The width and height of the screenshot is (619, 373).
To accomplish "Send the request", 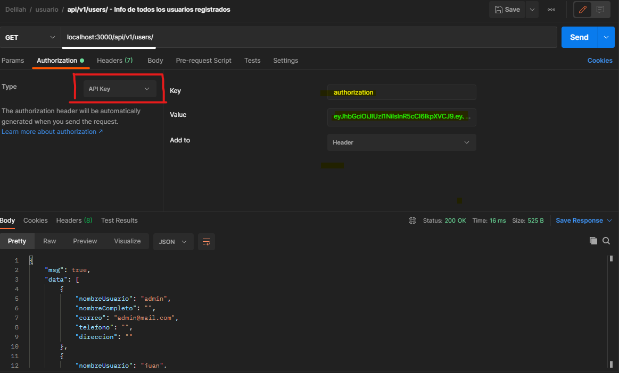I will pyautogui.click(x=579, y=37).
